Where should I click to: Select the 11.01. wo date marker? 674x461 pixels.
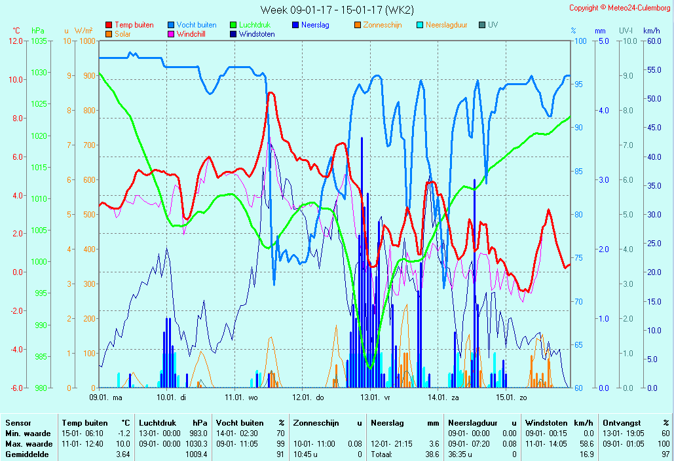(x=242, y=397)
